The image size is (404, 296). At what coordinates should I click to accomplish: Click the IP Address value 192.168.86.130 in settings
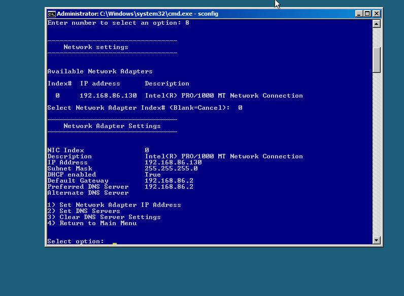coord(173,162)
